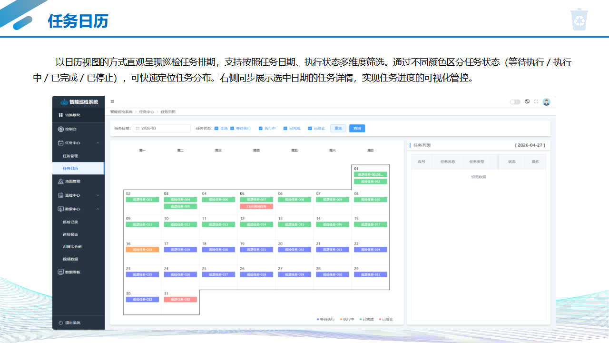Uncheck the 等待执行 checkbox
This screenshot has width=609, height=343.
(232, 128)
